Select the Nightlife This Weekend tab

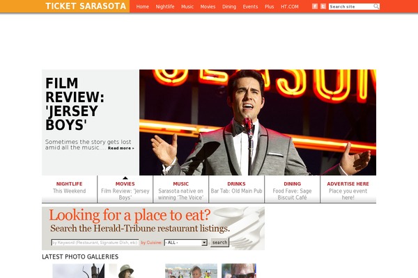[69, 189]
